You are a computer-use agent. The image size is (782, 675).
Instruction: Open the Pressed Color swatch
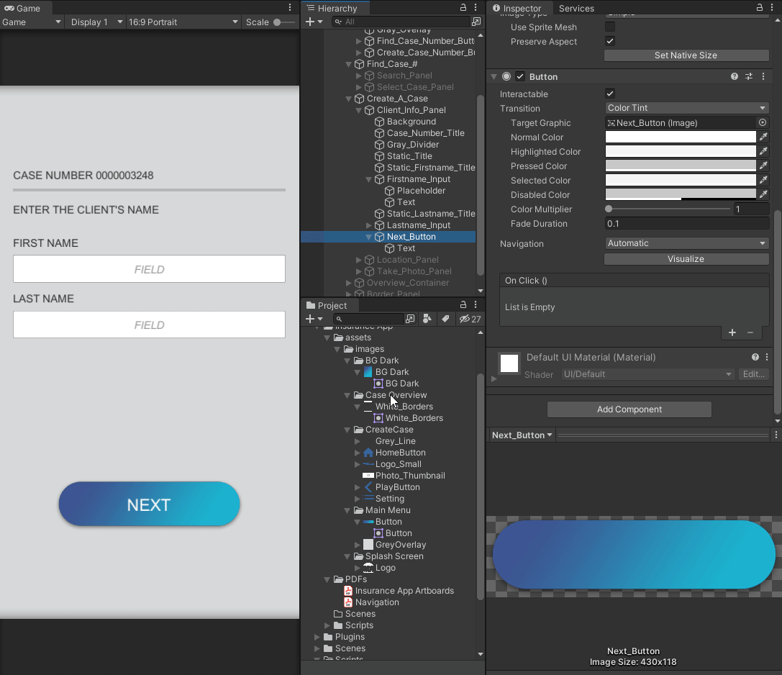pos(681,166)
